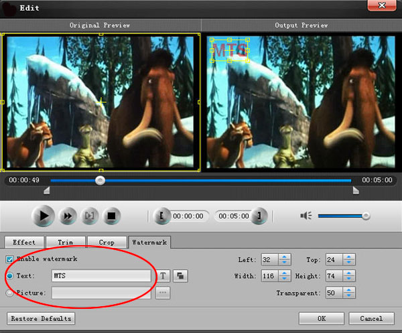Increase the Height value with up arrow
This screenshot has width=402, height=333.
pos(348,273)
